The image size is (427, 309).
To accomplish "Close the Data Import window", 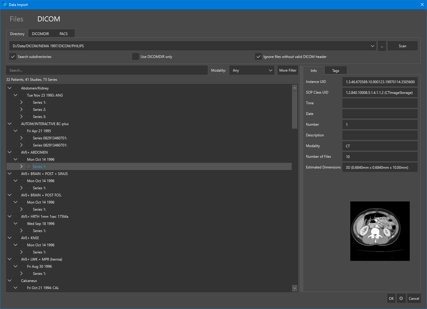I will 422,4.
